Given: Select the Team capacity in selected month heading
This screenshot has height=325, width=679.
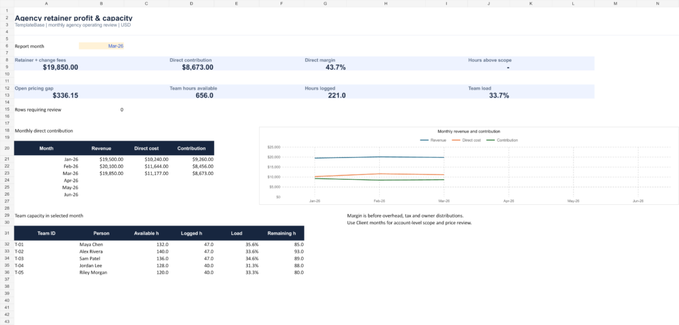Looking at the screenshot, I should pos(49,216).
